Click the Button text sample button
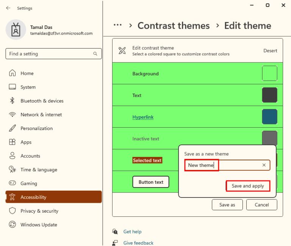The height and width of the screenshot is (246, 291). (x=151, y=182)
